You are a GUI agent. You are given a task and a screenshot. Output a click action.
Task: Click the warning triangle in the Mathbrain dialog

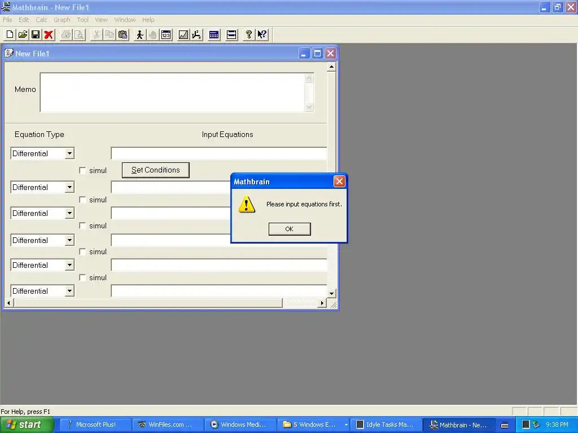[247, 204]
